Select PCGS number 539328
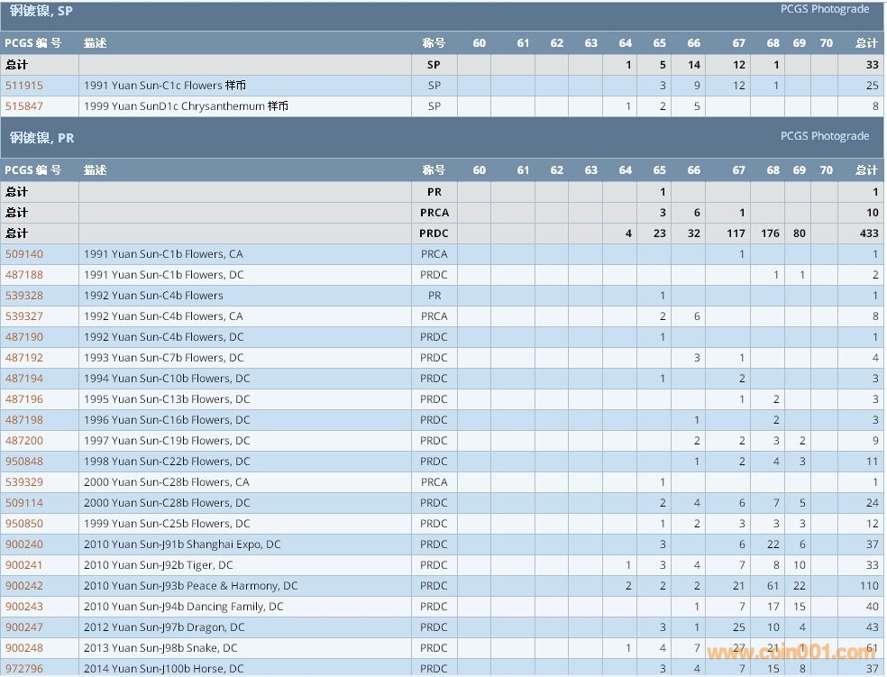The width and height of the screenshot is (887, 677). 24,296
